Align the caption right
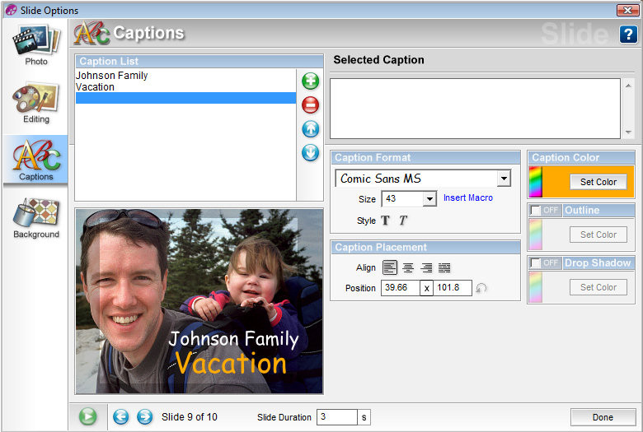The image size is (643, 432). (426, 267)
